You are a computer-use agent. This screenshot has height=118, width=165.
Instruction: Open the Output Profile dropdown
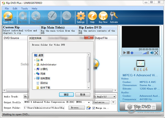(x=89, y=102)
